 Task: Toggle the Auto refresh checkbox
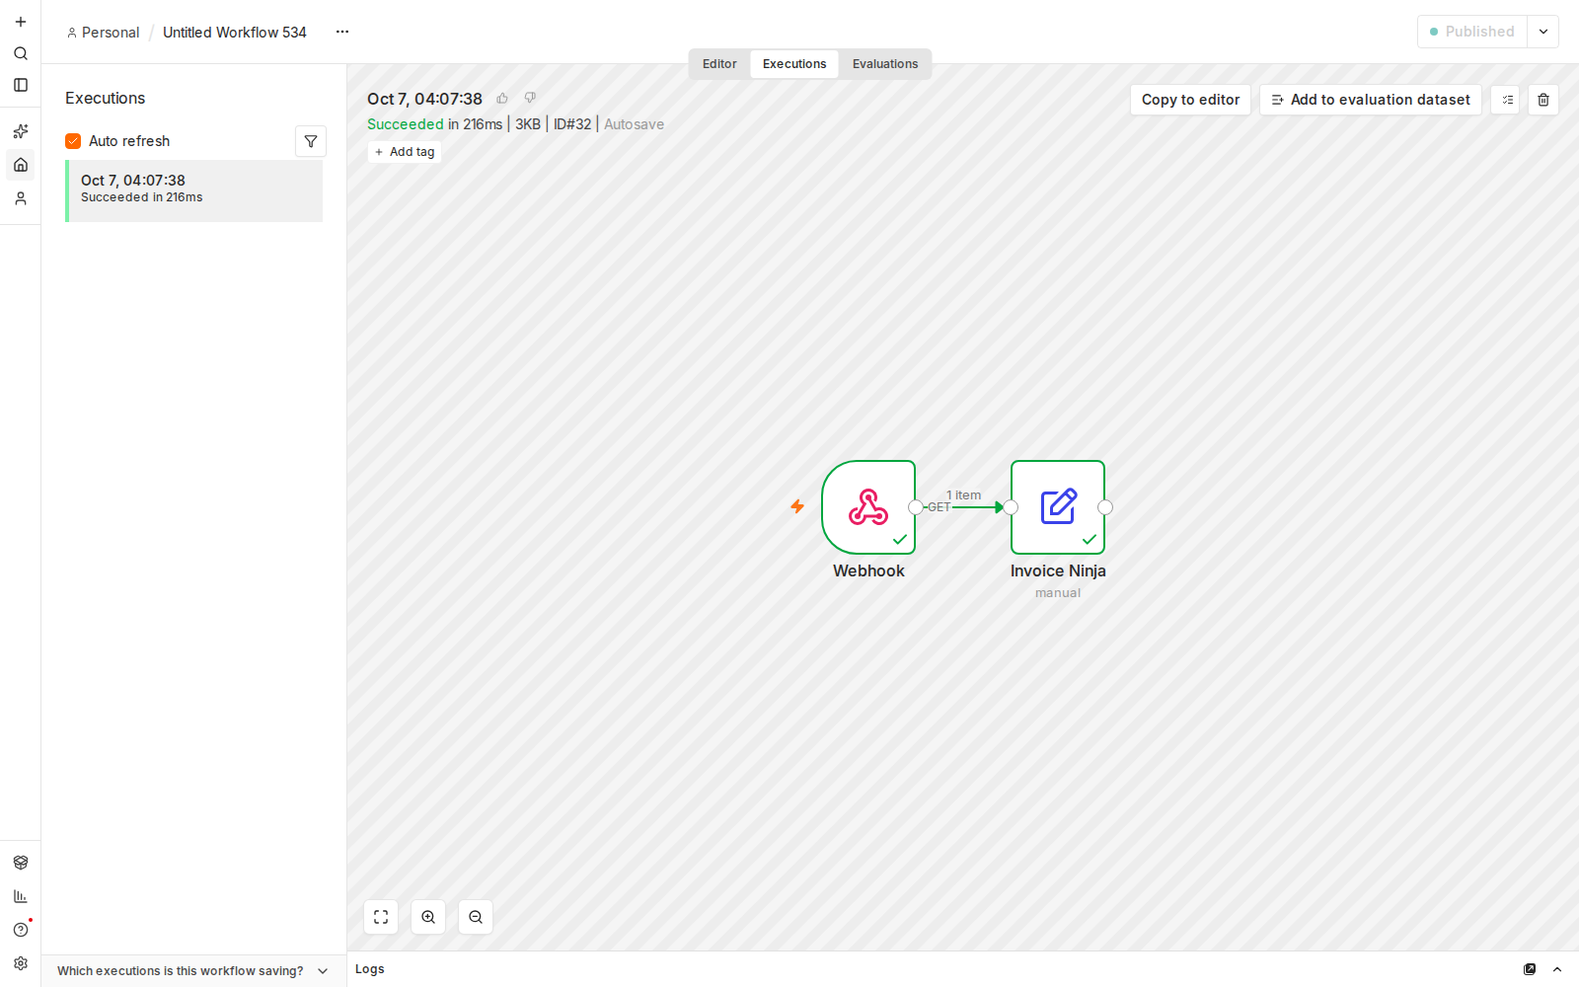pyautogui.click(x=73, y=141)
